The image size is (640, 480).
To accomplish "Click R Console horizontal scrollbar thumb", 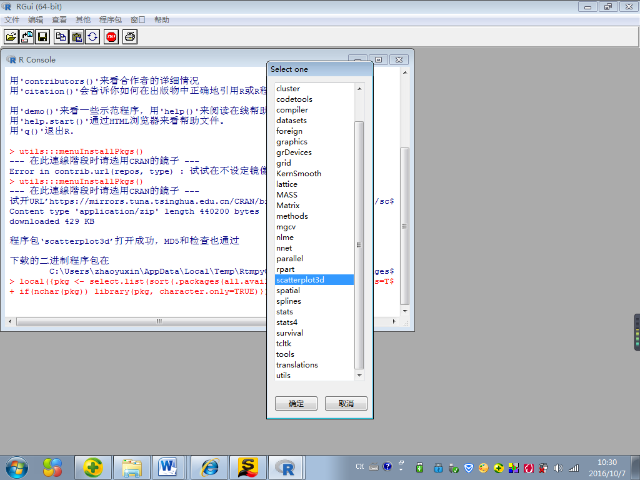I will tap(159, 321).
